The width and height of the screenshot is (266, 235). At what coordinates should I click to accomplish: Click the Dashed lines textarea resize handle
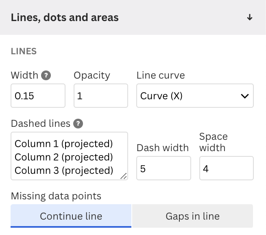coord(124,176)
